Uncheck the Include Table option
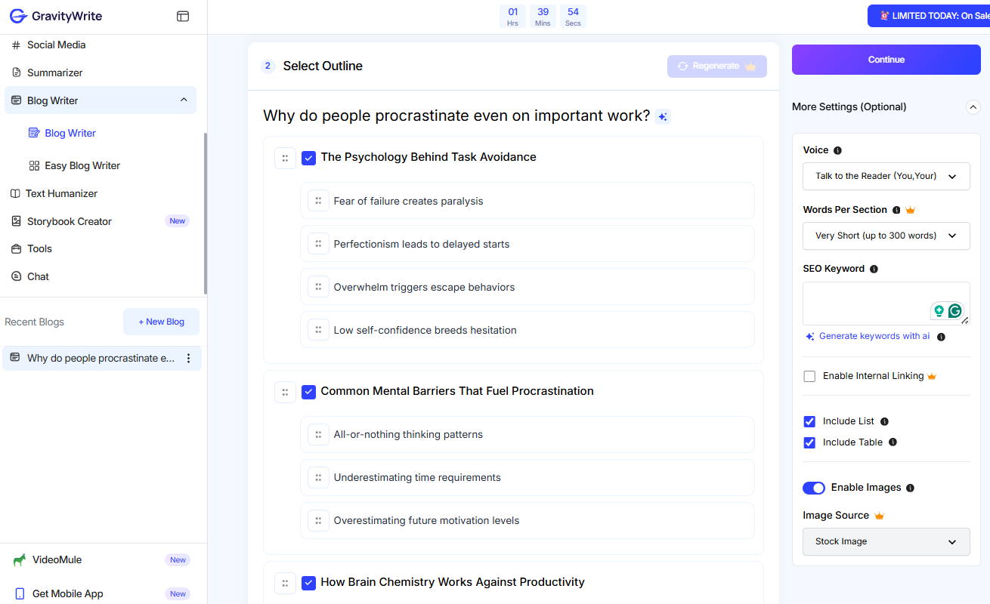The image size is (990, 604). (x=809, y=442)
